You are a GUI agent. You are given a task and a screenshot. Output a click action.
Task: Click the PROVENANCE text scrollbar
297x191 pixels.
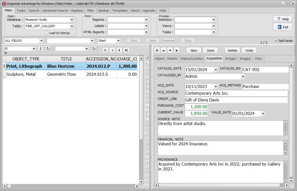point(285,171)
